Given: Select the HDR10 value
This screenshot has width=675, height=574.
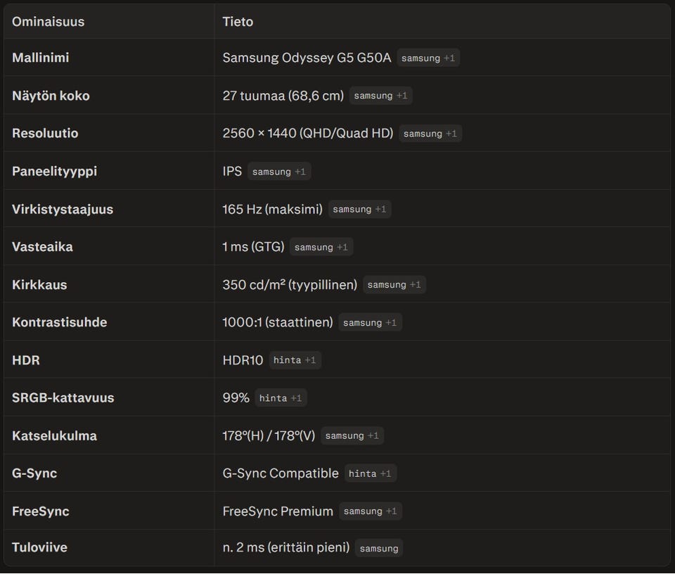Looking at the screenshot, I should pyautogui.click(x=243, y=360).
